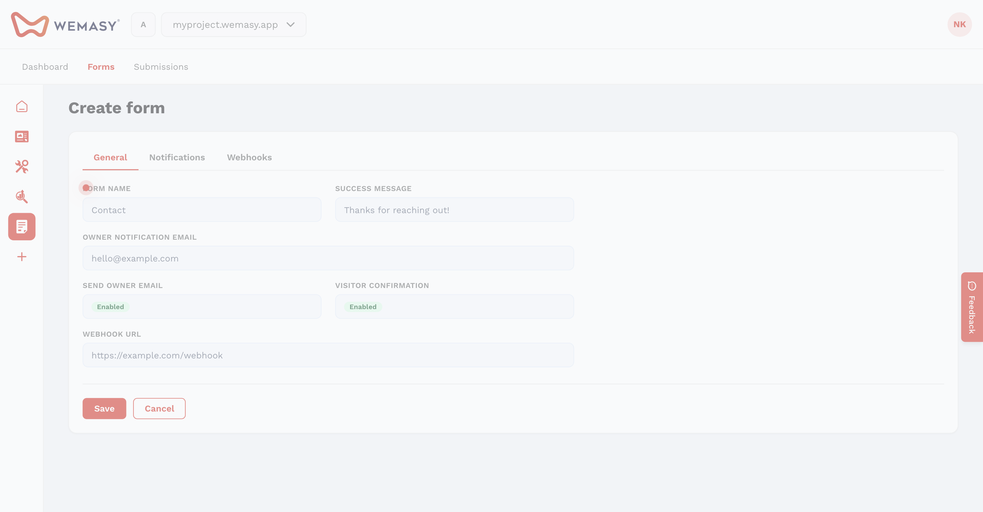Open the NK user avatar menu
This screenshot has height=512, width=983.
[959, 24]
